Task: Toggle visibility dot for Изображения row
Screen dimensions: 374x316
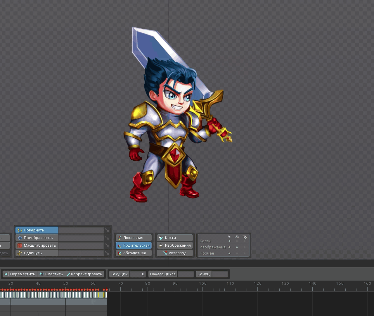Action: 237,247
